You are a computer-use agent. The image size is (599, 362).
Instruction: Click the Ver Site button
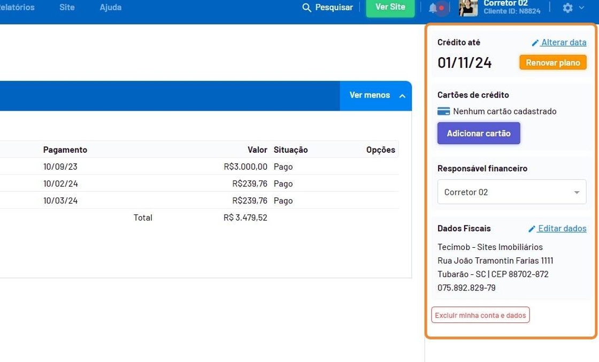point(390,7)
